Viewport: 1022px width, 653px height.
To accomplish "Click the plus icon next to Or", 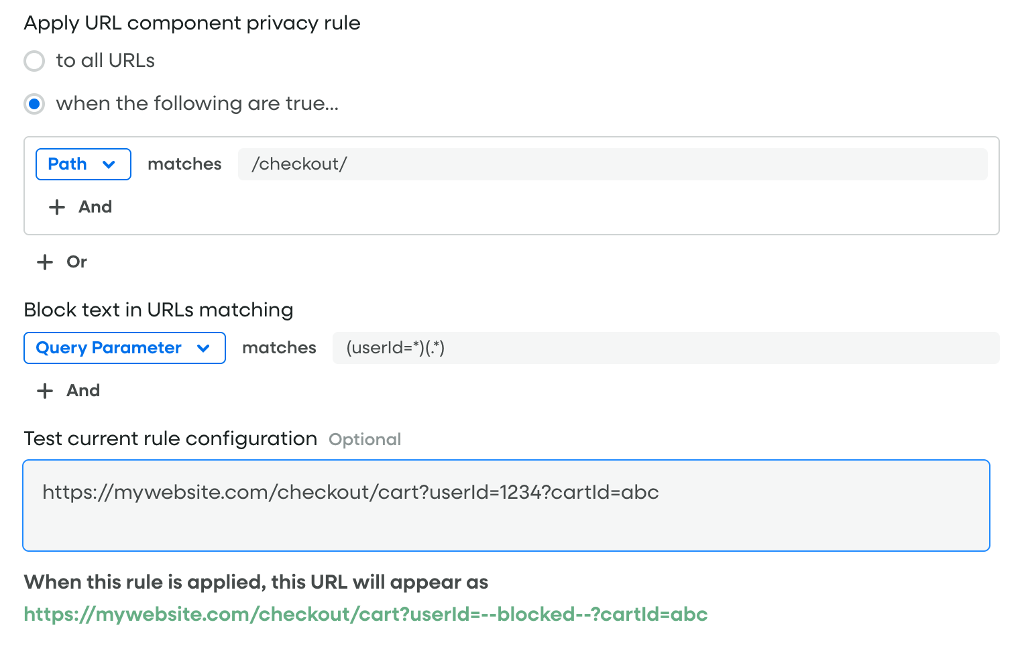I will tap(45, 262).
